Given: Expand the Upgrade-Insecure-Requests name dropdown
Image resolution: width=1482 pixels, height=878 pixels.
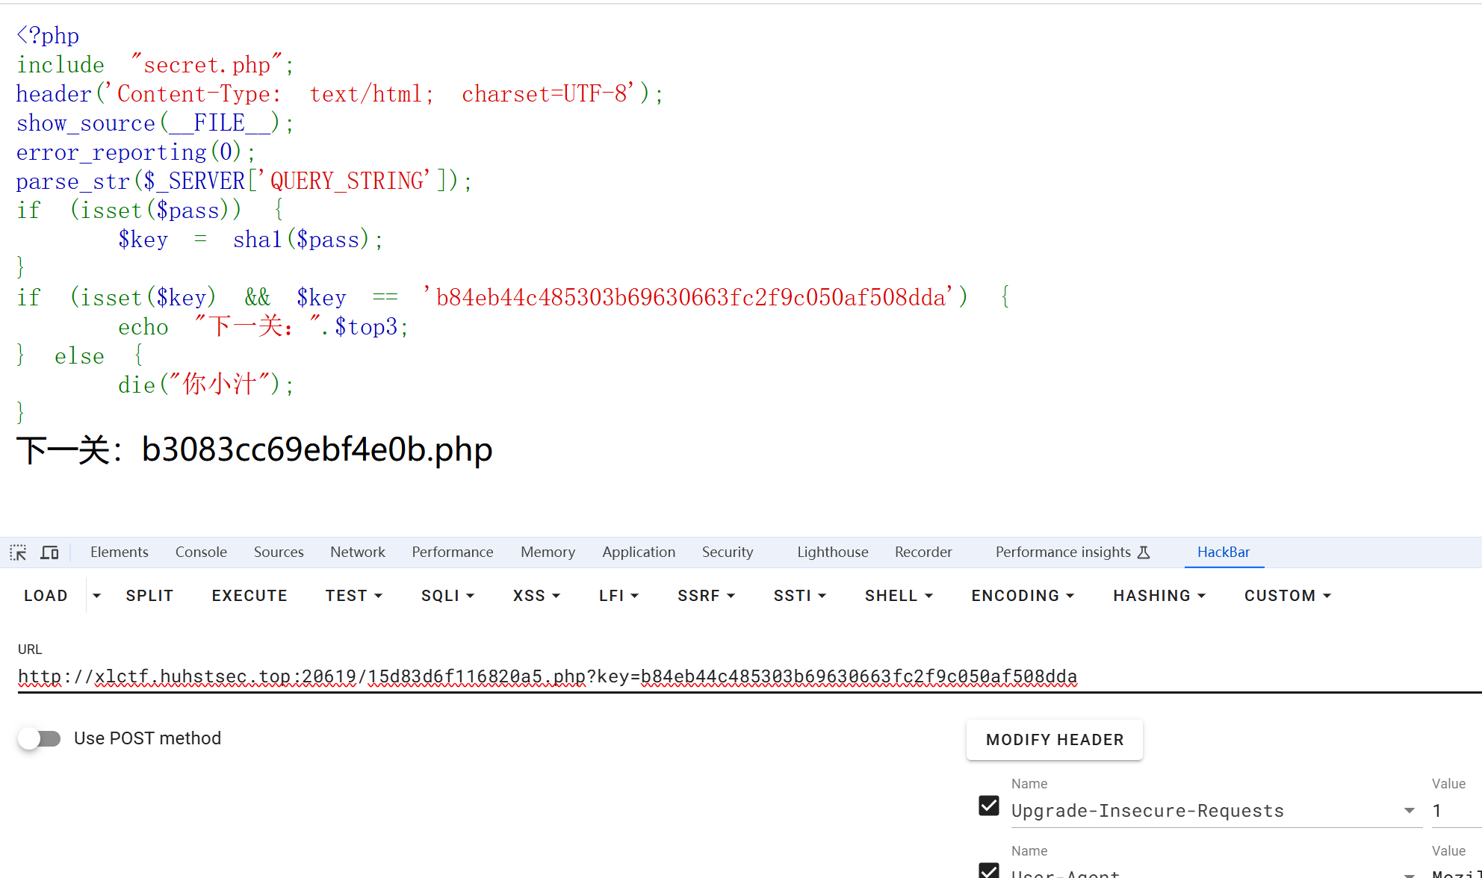Looking at the screenshot, I should click(1409, 811).
